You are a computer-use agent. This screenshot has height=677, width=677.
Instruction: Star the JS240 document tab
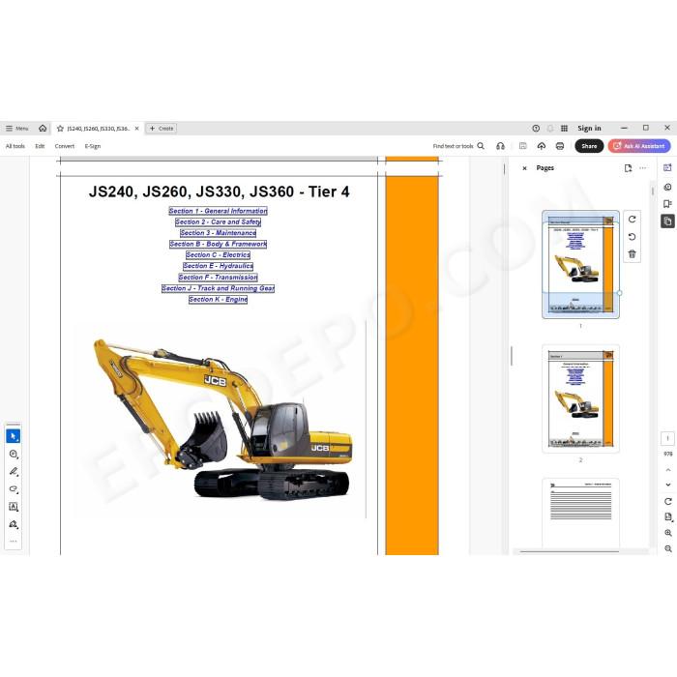pyautogui.click(x=60, y=129)
